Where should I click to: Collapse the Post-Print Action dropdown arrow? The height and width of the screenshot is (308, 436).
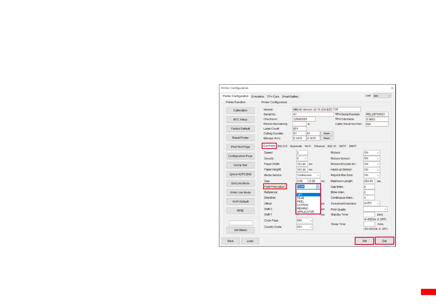318,187
